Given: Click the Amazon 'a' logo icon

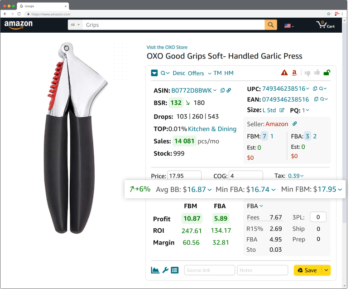Looking at the screenshot, I should click(x=294, y=73).
